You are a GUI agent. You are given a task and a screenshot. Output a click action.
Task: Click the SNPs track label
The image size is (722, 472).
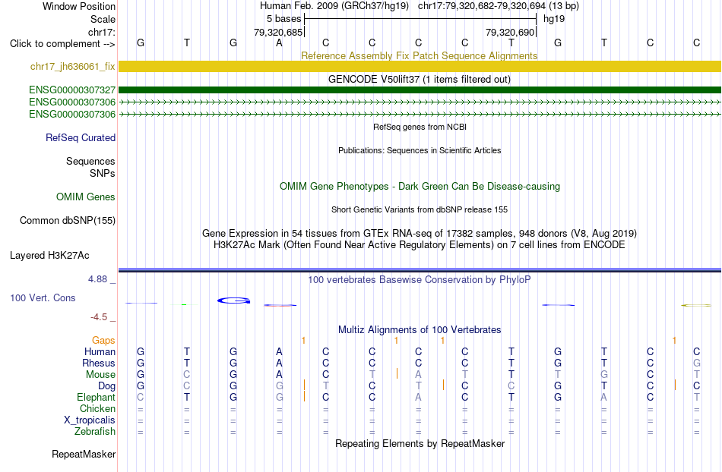(x=103, y=173)
